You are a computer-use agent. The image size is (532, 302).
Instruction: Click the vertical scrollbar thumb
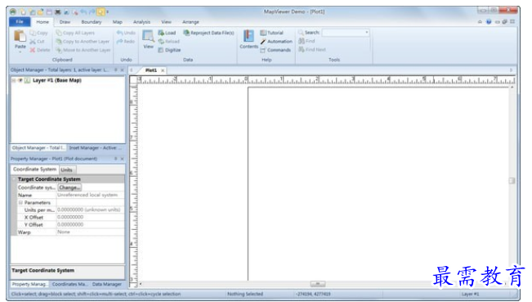[512, 181]
